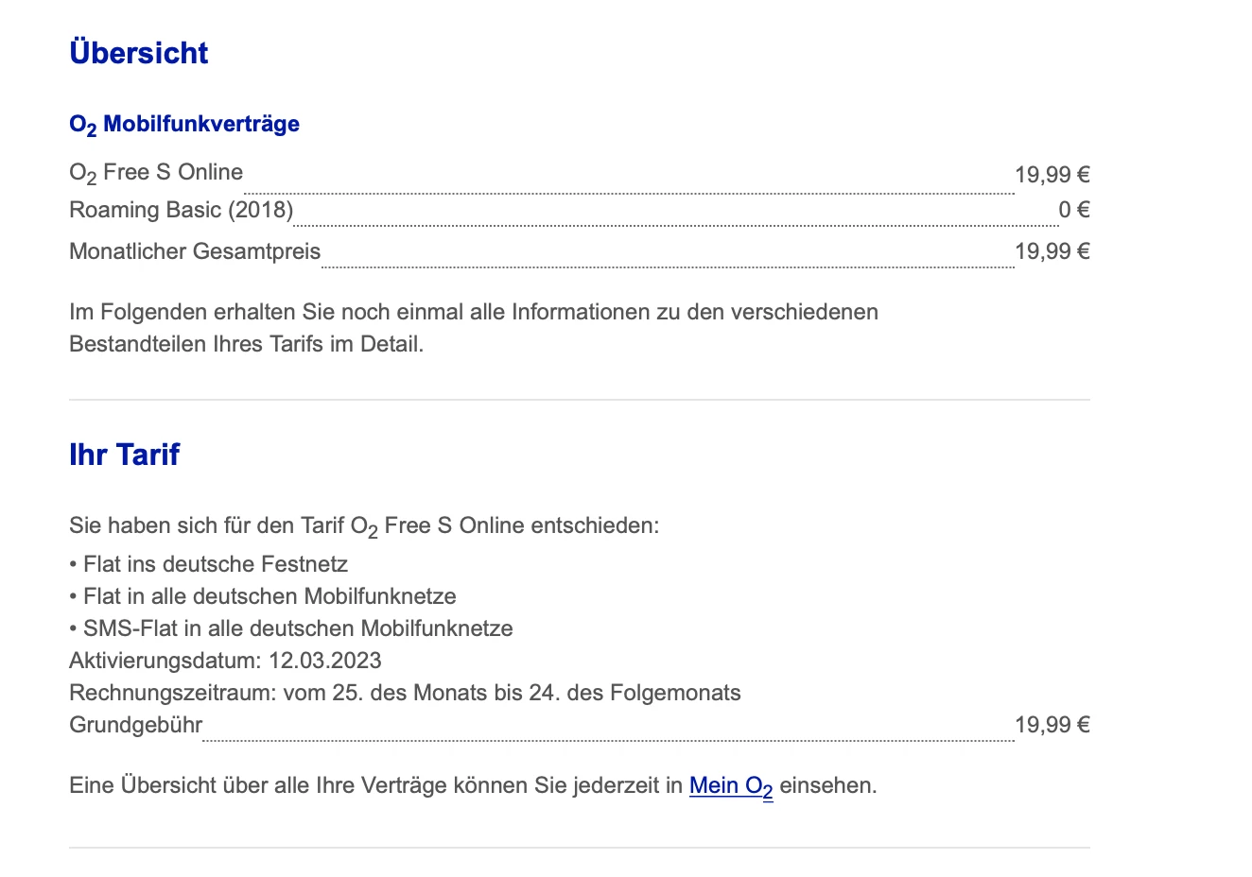Viewport: 1252px width, 877px height.
Task: Select the Flat ins deutsche Festnetz bullet
Action: point(209,565)
